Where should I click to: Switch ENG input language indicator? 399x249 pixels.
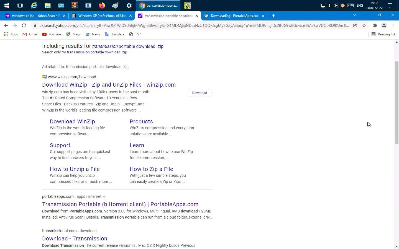pos(360,6)
